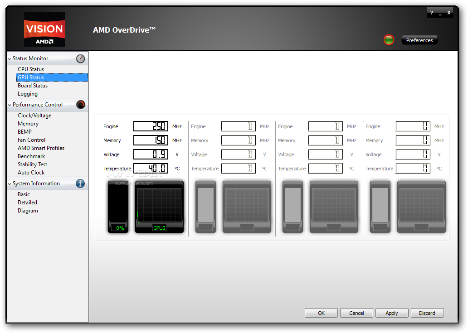Open Memory under Performance Control
This screenshot has height=333, width=468.
[28, 124]
